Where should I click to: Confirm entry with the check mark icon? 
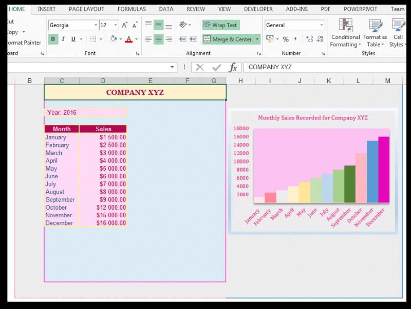pos(216,68)
